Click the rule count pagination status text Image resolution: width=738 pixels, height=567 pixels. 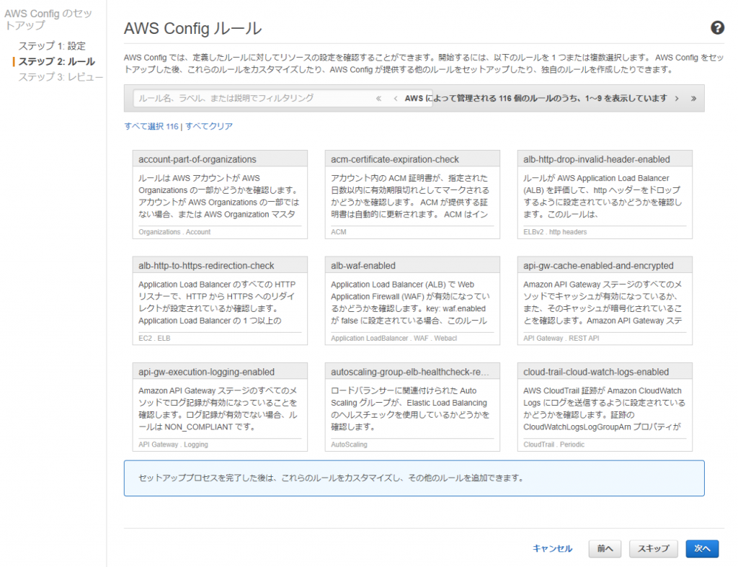535,99
